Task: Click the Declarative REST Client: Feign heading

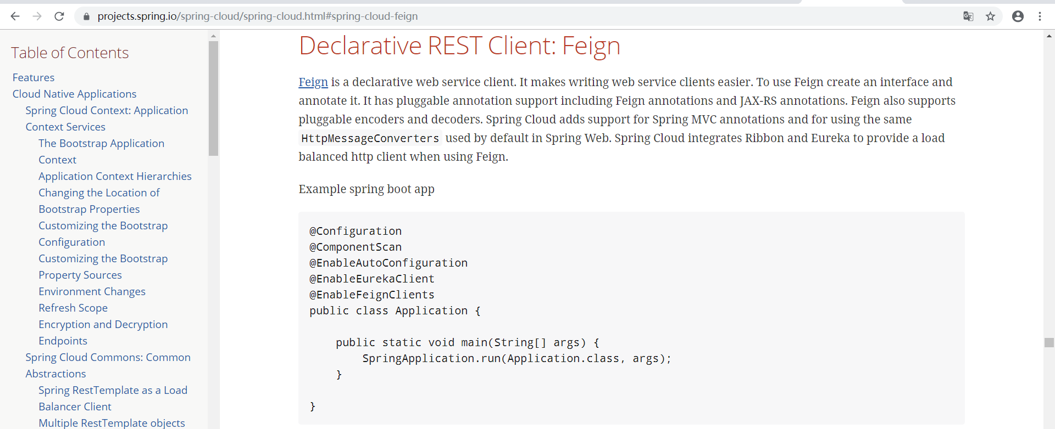Action: click(x=459, y=46)
